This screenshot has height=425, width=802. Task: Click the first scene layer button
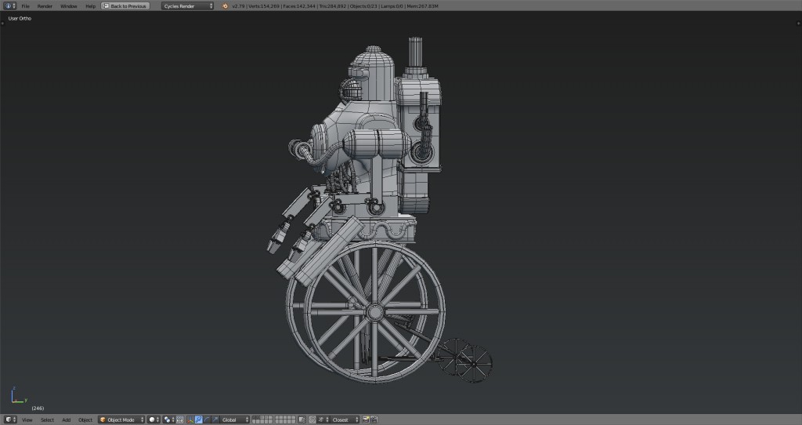[255, 418]
